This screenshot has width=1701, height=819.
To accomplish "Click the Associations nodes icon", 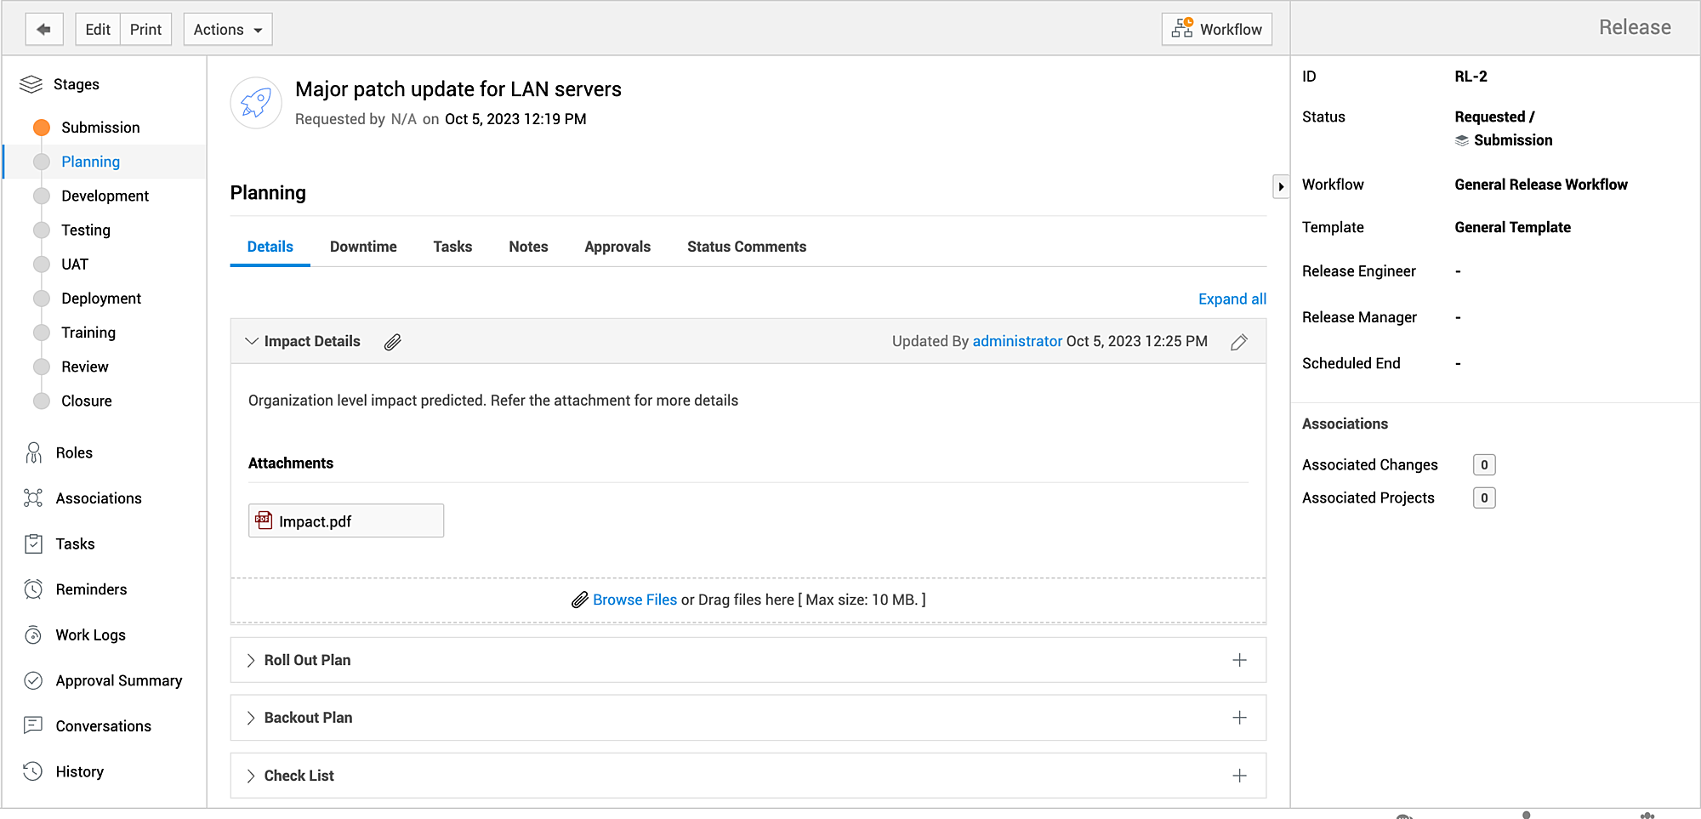I will click(x=33, y=498).
